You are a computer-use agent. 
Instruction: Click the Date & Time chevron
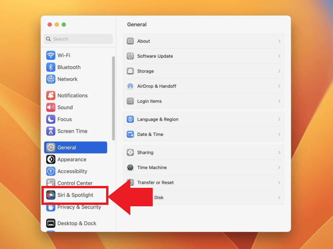click(279, 134)
